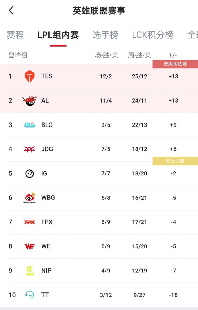Switch to the 赛程 tab
Screen dimensions: 198x310
point(15,35)
